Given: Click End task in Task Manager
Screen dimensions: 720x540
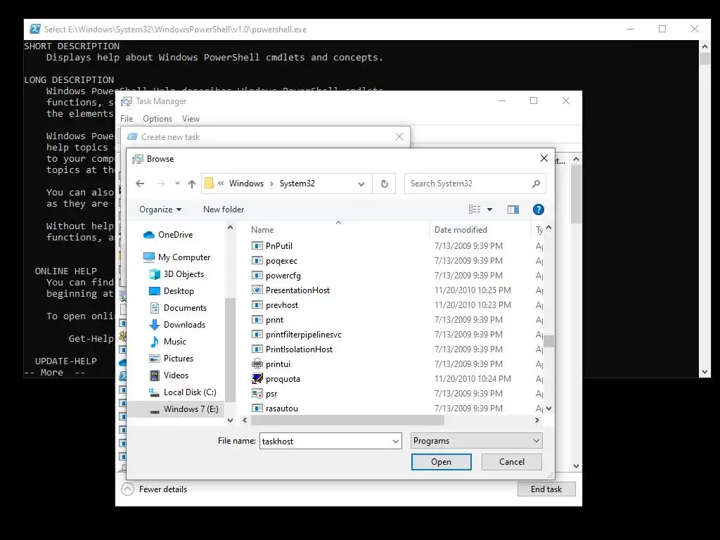Looking at the screenshot, I should [546, 489].
